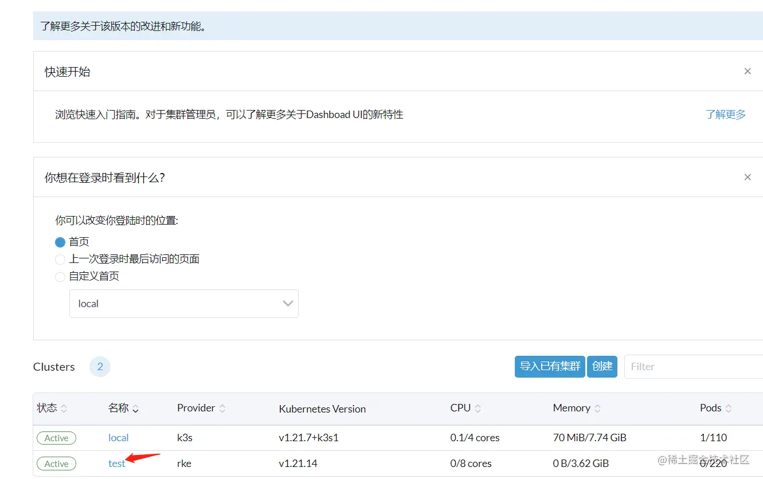
Task: Open the local cluster link
Action: (118, 438)
